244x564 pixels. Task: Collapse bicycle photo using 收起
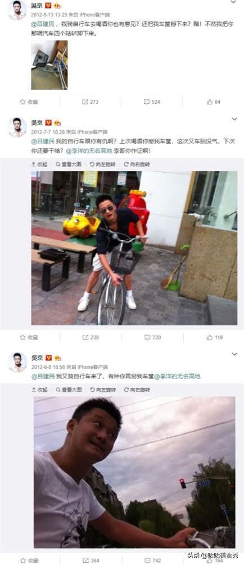point(39,164)
